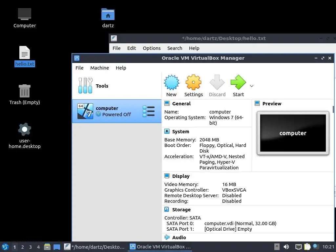The width and height of the screenshot is (336, 252).
Task: Open File menu in hello.txt editor
Action: click(x=116, y=48)
